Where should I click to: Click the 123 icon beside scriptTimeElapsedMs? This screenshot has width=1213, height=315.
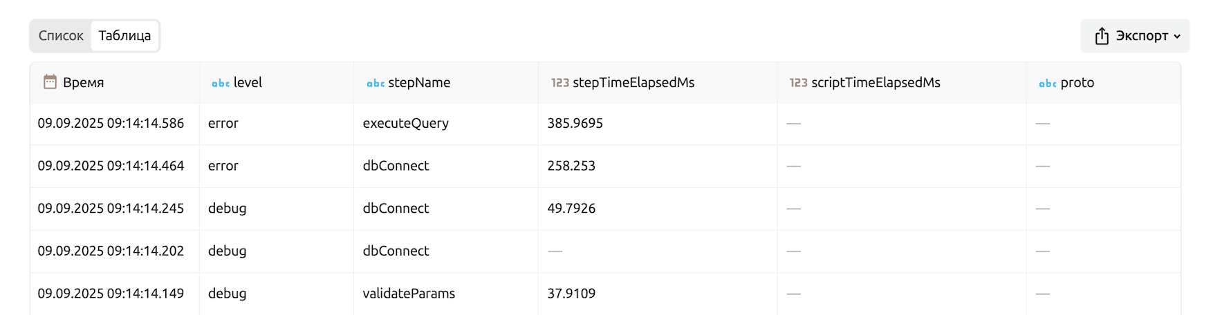[x=798, y=83]
